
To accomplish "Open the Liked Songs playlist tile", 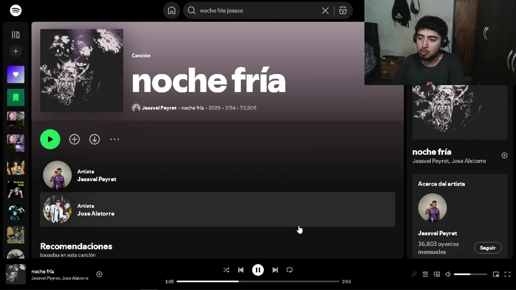I will coord(16,75).
